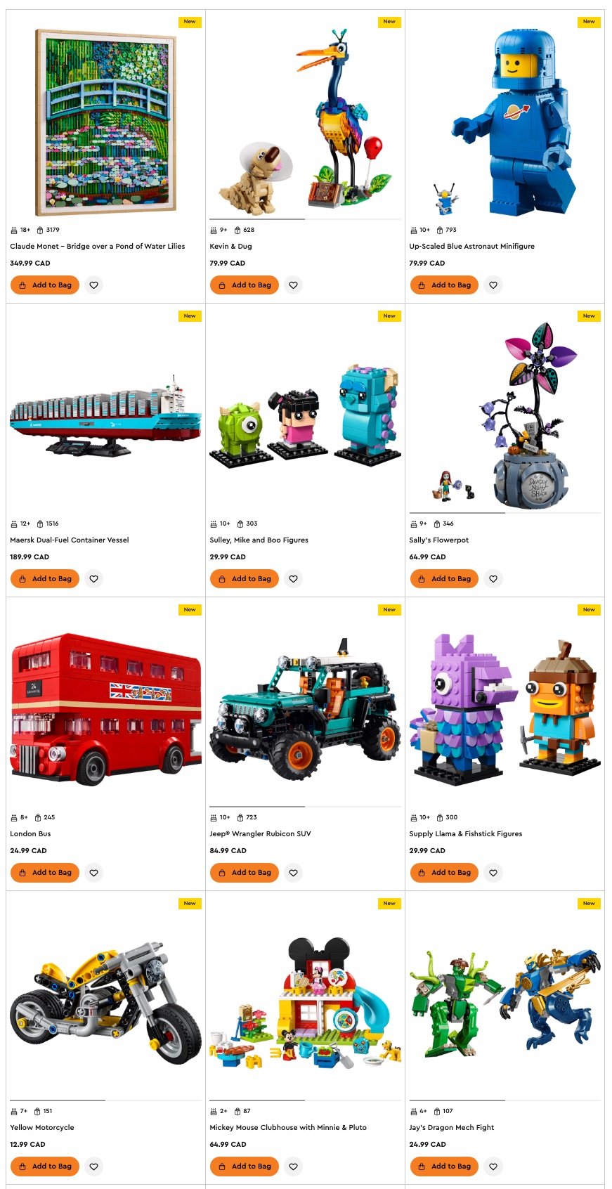Viewport: 612px width, 1189px height.
Task: Wishlist the Up-Scaled Blue Astronaut Minifigure
Action: 493,285
